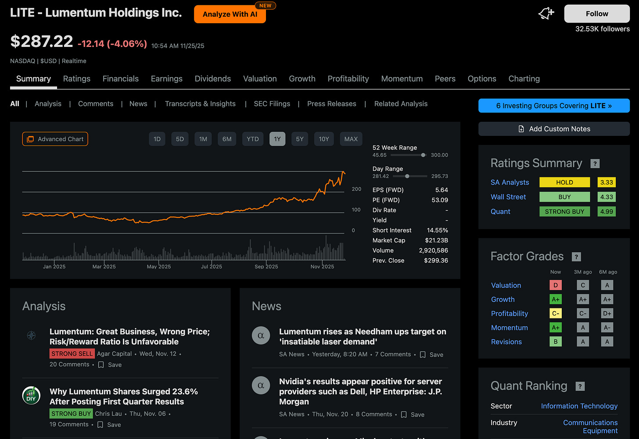Click the SA News avatar beside Nvidia article
This screenshot has width=639, height=439.
[261, 386]
